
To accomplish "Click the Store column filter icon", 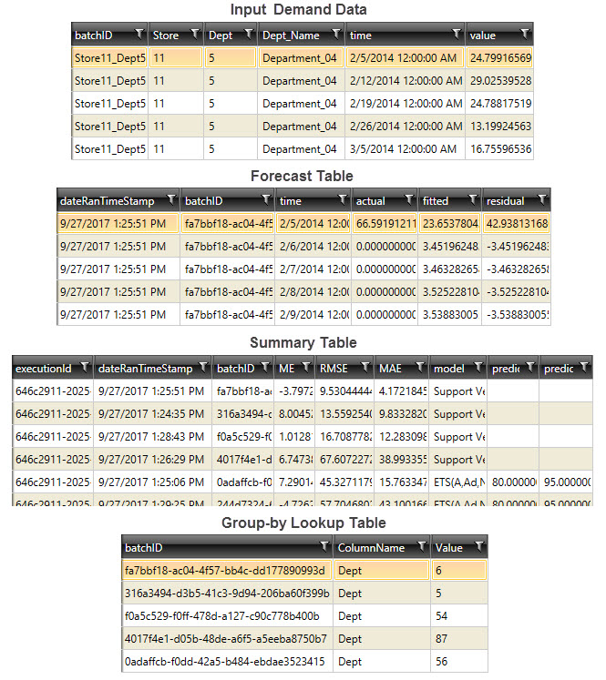I will click(x=194, y=34).
